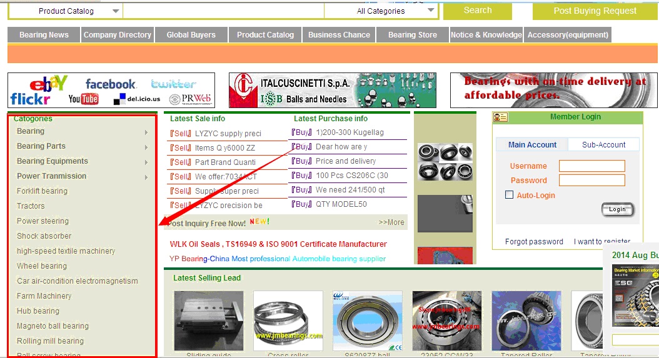Viewport: 659px width, 358px height.
Task: Open the on-time delivery bearings banner
Action: point(554,90)
